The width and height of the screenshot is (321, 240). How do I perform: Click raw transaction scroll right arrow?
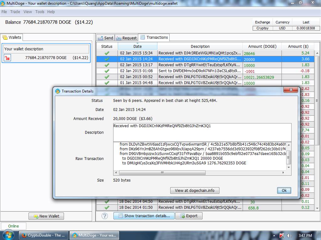pyautogui.click(x=283, y=172)
